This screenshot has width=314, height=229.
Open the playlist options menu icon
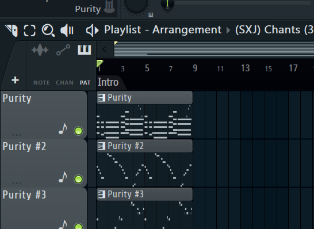pos(12,30)
